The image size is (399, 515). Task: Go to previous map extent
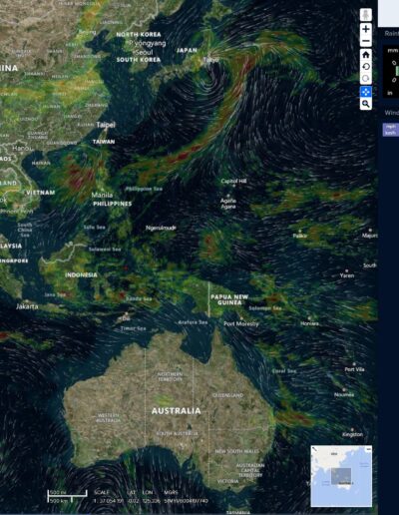click(366, 67)
